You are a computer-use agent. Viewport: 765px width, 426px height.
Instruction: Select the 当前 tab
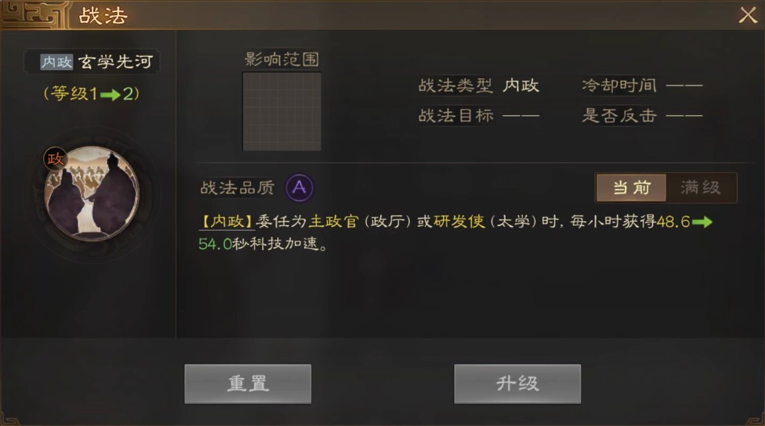631,187
